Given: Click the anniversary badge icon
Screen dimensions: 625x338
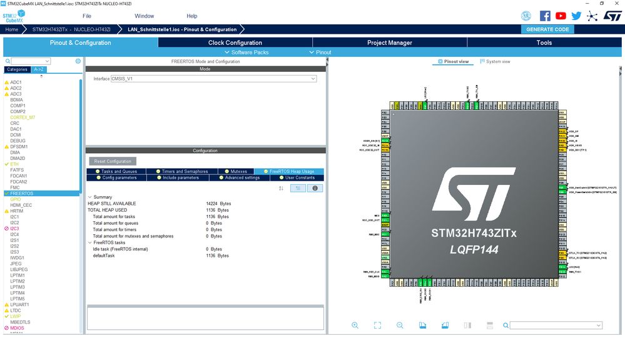Looking at the screenshot, I should [x=526, y=16].
